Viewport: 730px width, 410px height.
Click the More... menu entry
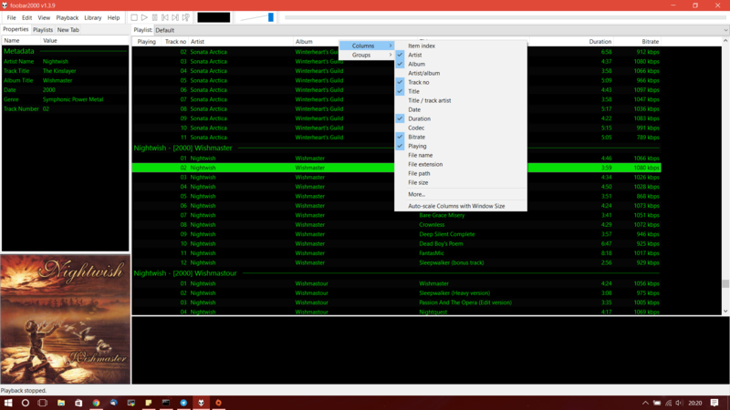coord(416,194)
